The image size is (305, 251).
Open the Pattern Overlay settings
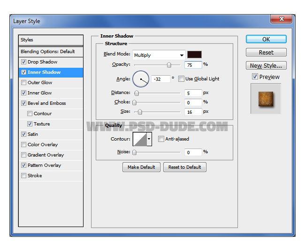click(44, 165)
